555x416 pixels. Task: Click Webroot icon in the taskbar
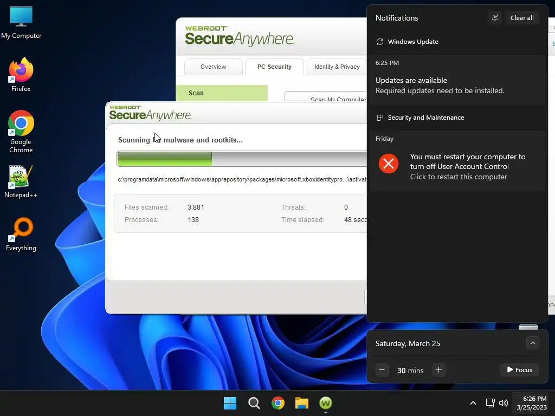[326, 403]
